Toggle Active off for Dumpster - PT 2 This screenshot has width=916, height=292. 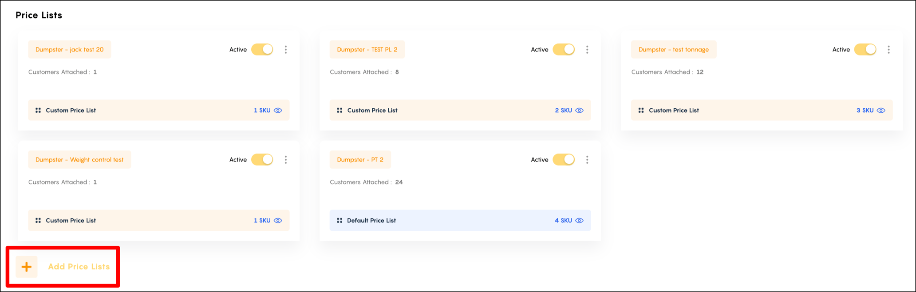(563, 159)
